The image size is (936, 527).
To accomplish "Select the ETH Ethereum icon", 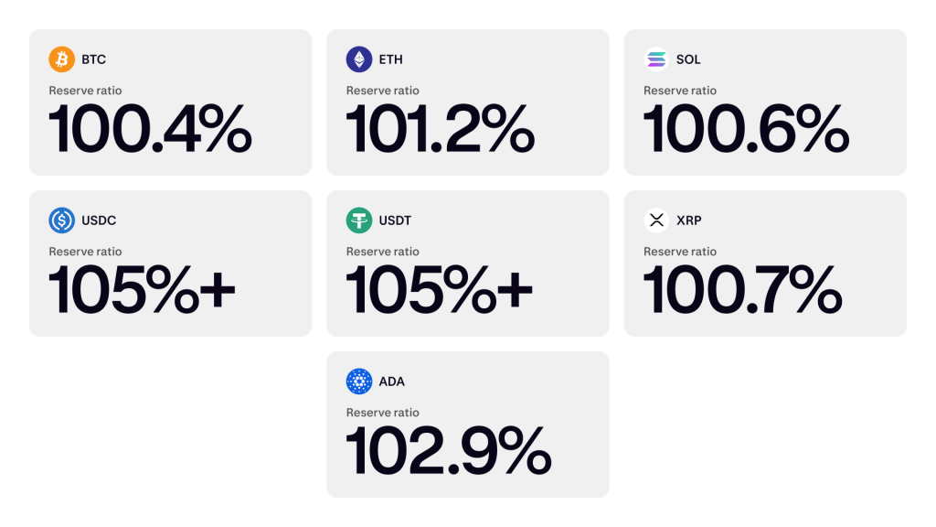I will click(x=359, y=59).
